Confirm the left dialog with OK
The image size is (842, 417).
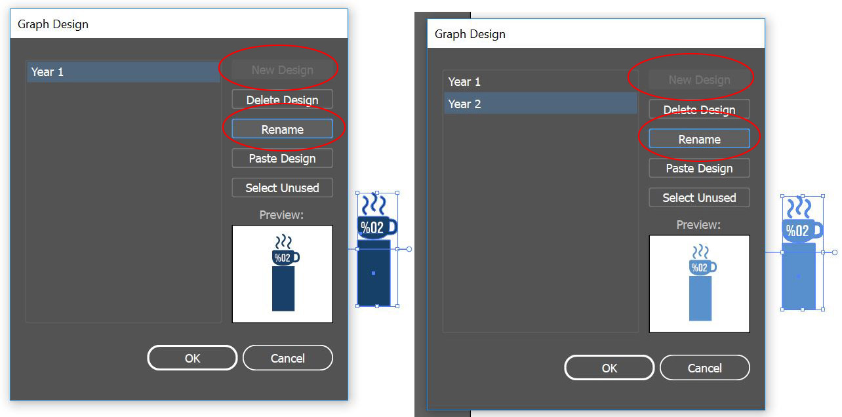[192, 358]
